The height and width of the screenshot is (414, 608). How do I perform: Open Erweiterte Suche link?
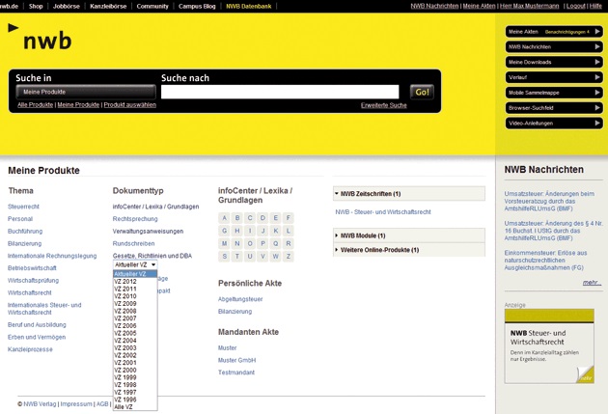point(383,104)
